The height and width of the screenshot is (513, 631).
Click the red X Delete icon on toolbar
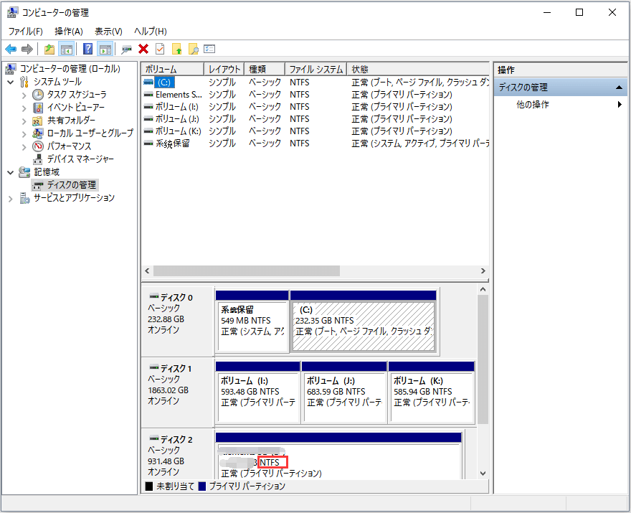click(142, 48)
